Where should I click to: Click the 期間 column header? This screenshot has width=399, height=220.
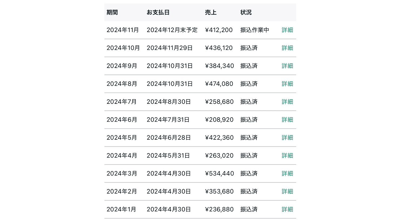coord(112,12)
